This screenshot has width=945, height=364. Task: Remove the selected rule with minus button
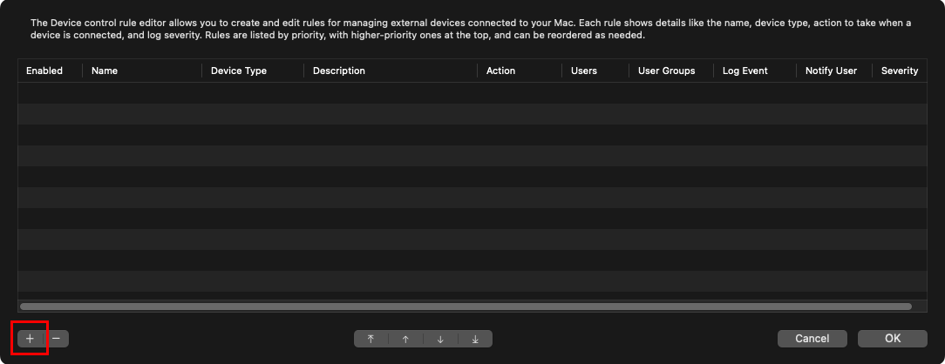[57, 338]
